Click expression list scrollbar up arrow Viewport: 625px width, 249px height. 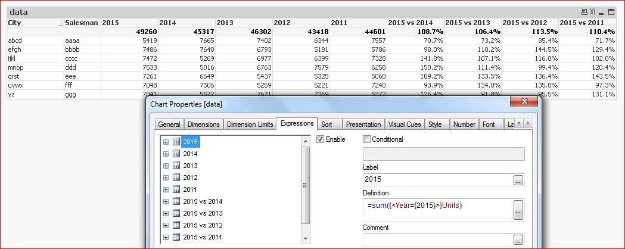[x=306, y=141]
